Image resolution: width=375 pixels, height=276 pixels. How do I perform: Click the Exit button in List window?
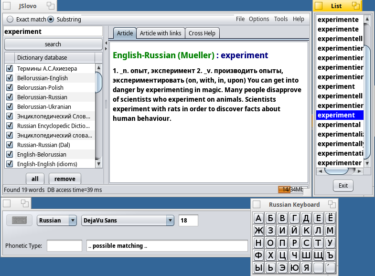point(343,185)
